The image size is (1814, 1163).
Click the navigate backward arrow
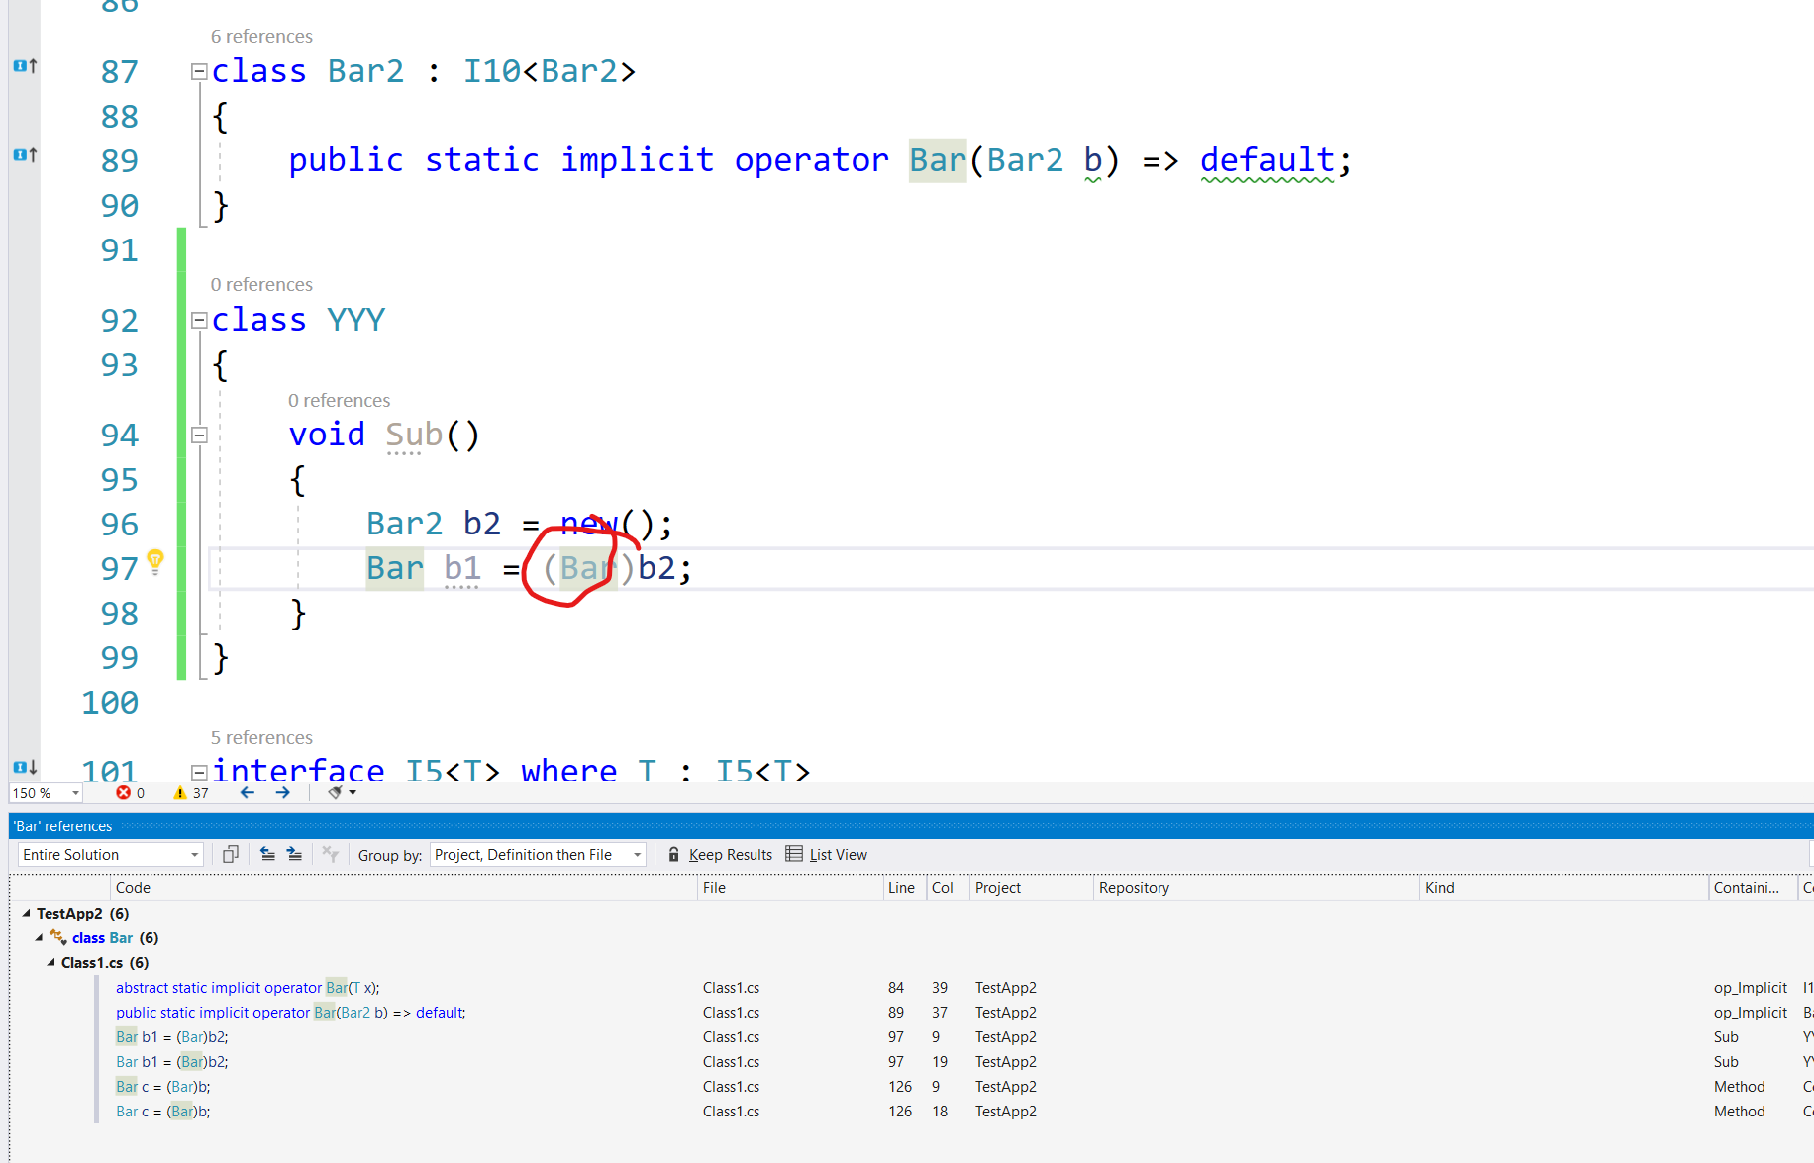pos(247,792)
